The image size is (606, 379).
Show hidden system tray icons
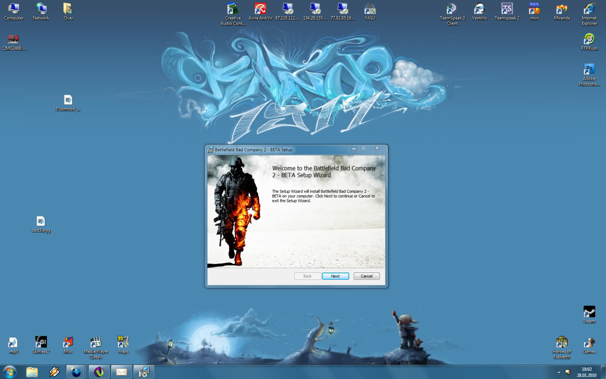pos(559,372)
